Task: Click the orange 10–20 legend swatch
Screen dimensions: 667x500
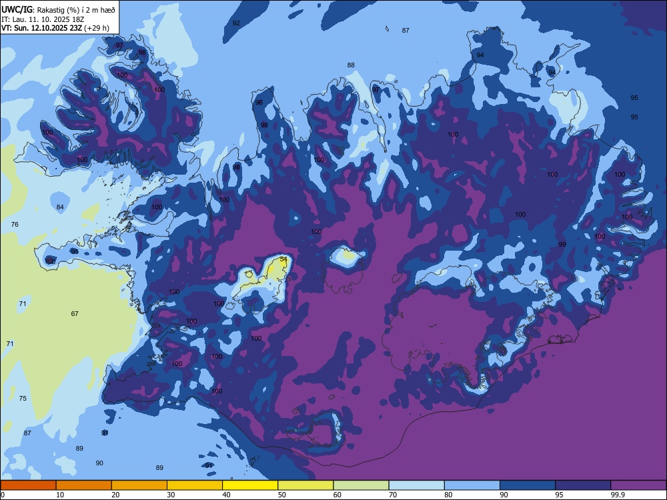Action: [84, 485]
